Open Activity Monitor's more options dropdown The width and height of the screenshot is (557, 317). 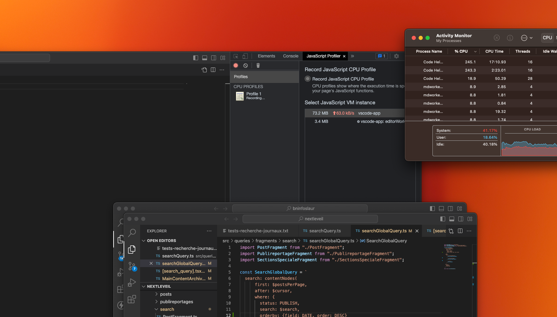click(x=527, y=38)
